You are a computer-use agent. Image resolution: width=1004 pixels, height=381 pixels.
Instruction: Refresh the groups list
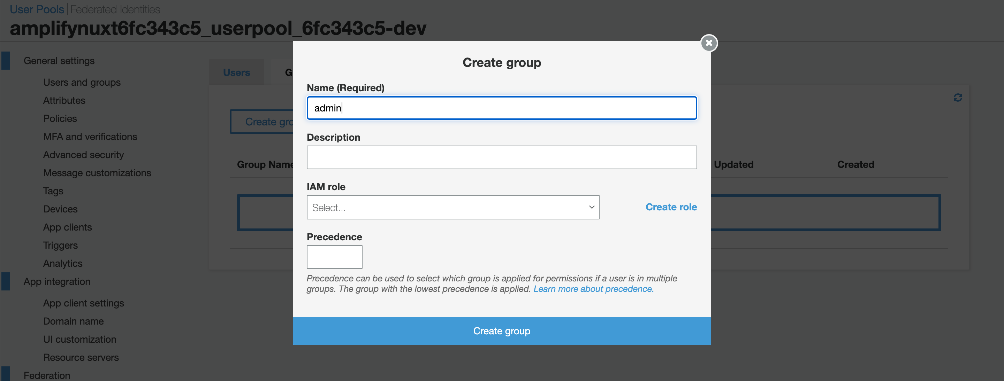(x=958, y=98)
